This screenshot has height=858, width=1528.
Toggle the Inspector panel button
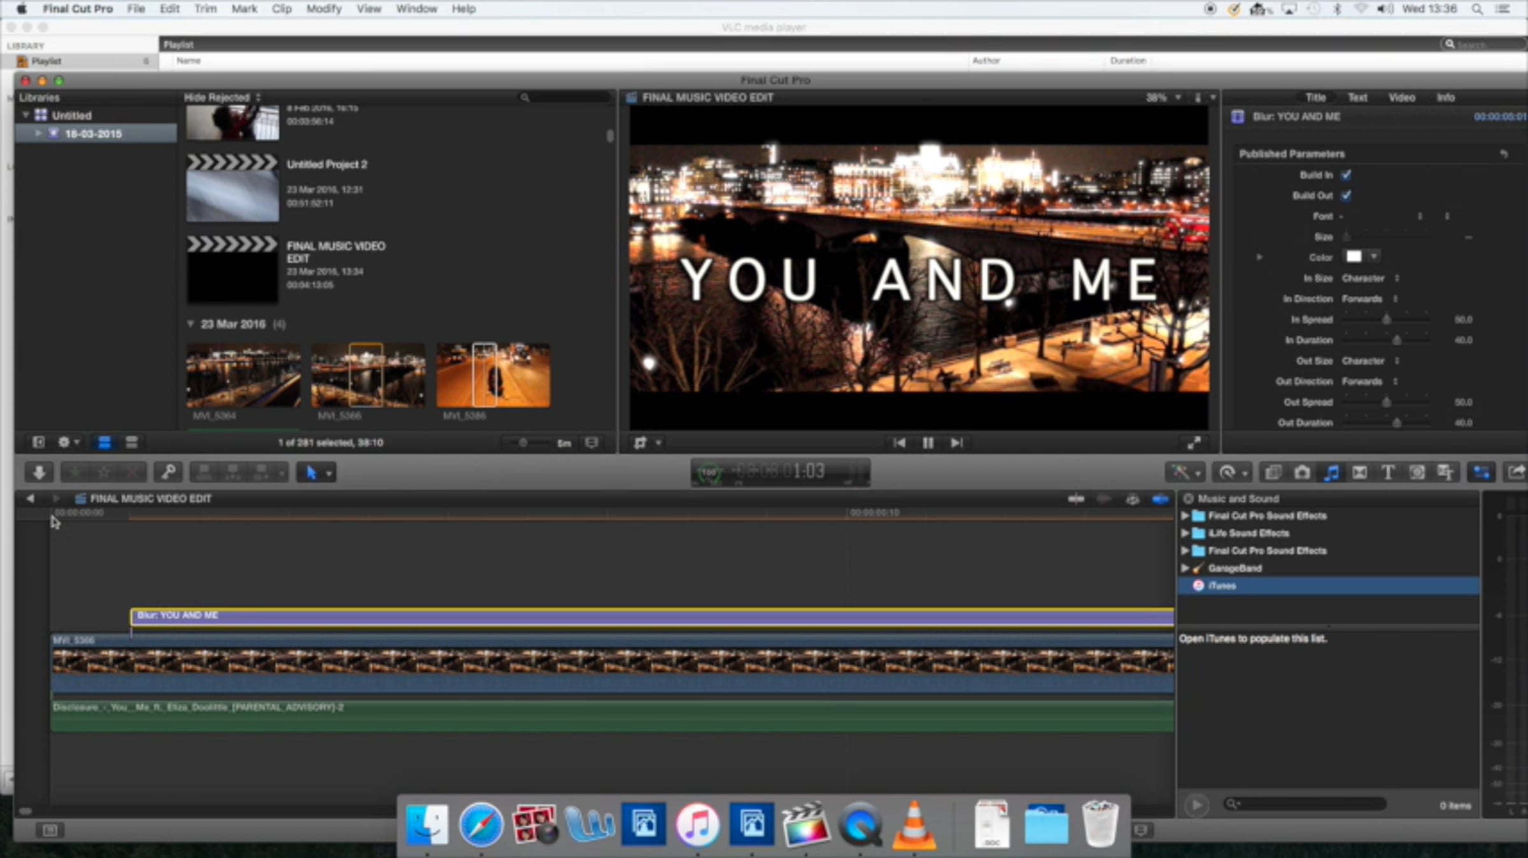coord(1482,473)
